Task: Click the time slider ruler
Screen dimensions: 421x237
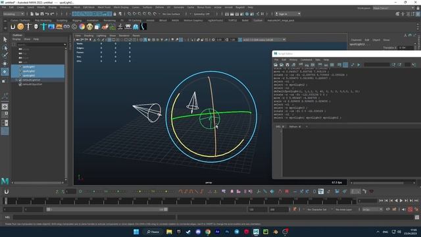Action: coord(180,201)
